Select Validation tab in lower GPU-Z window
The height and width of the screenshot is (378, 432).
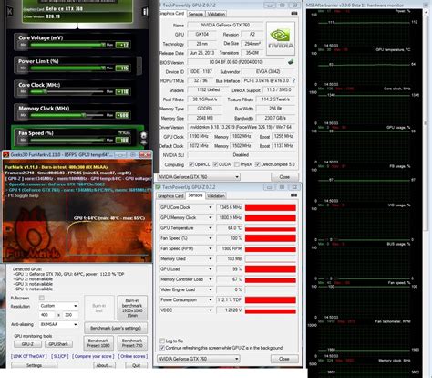tap(216, 196)
